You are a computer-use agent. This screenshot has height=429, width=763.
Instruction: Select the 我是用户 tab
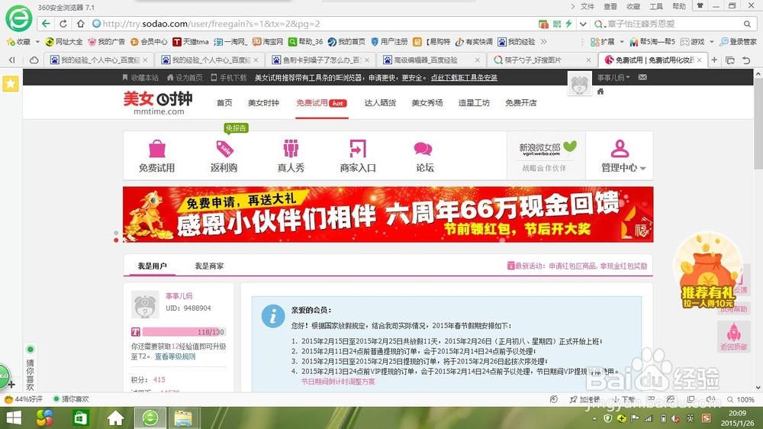[x=152, y=266]
